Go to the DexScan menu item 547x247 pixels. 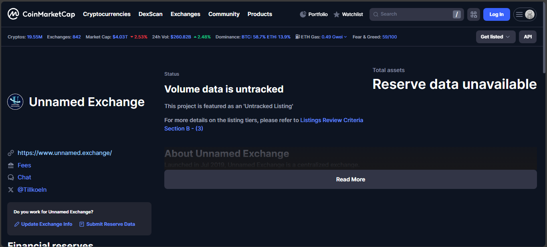[x=150, y=14]
